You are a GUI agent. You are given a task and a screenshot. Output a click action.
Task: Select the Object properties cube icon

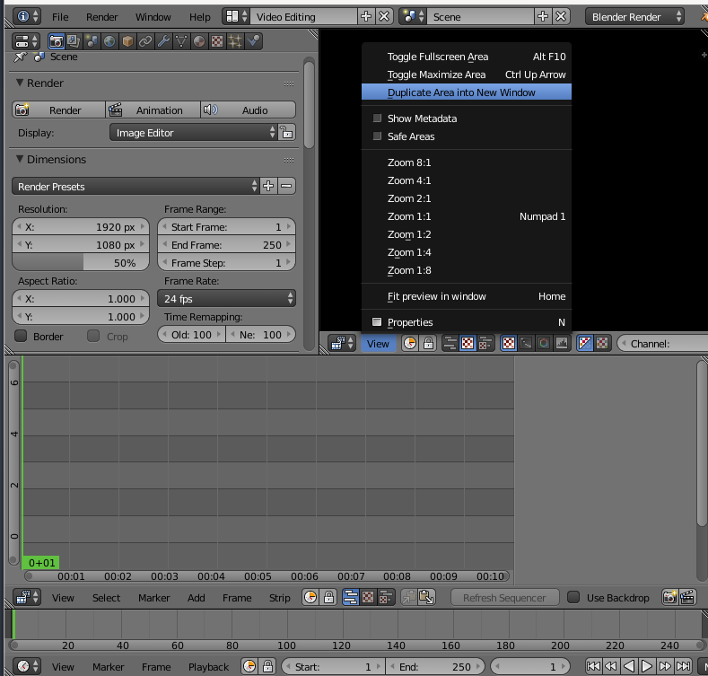(x=127, y=41)
